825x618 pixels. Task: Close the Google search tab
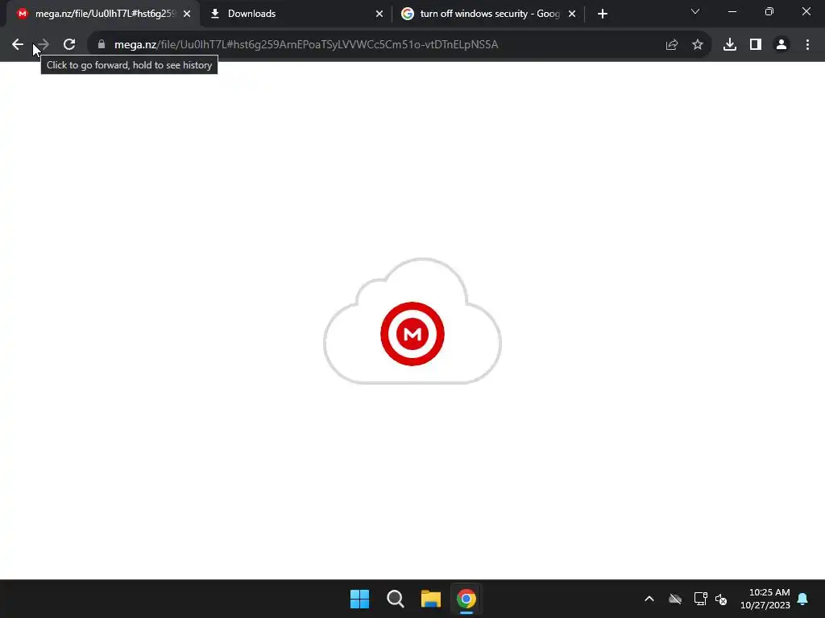tap(572, 14)
